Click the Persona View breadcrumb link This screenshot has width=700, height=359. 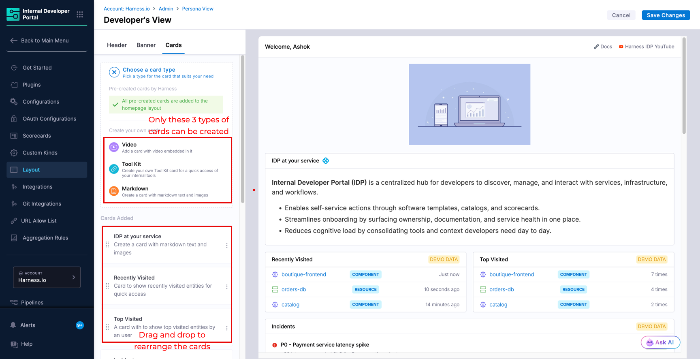pos(198,9)
